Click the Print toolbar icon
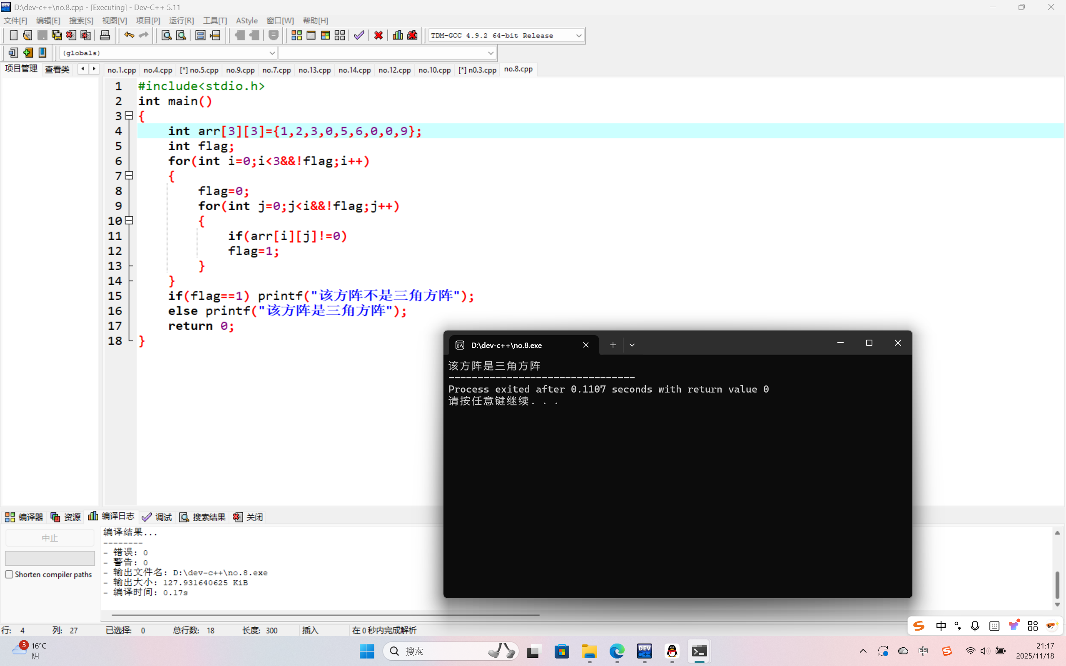Screen dimensions: 1066x666 [105, 35]
